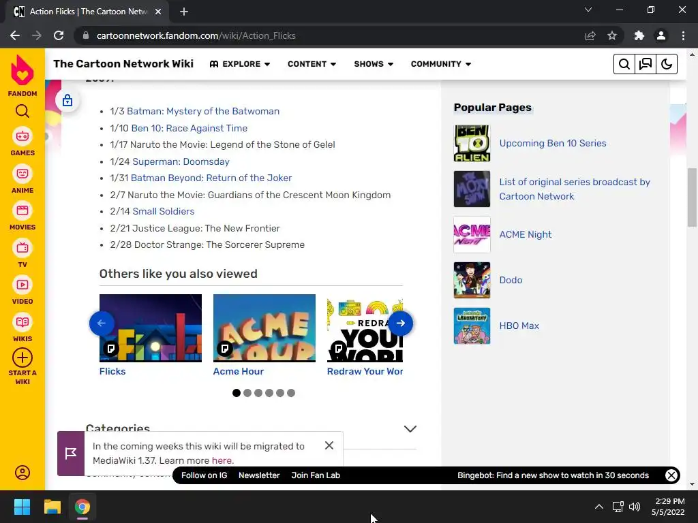Select the first carousel dot
The width and height of the screenshot is (698, 523).
click(237, 393)
